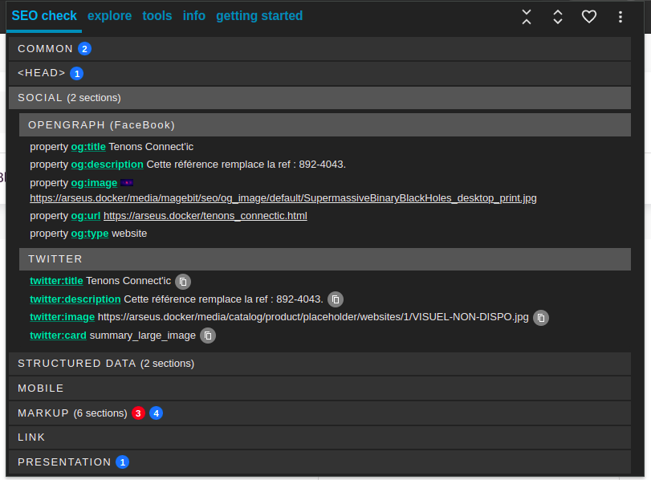The width and height of the screenshot is (651, 480).
Task: Open the tools menu item
Action: pyautogui.click(x=157, y=16)
